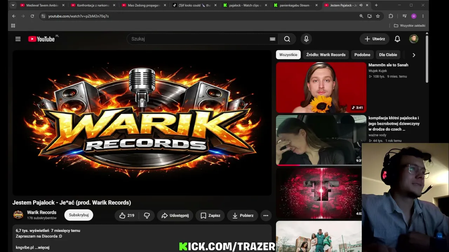This screenshot has height=252, width=449.
Task: Open the YouTube account avatar menu
Action: point(414,39)
